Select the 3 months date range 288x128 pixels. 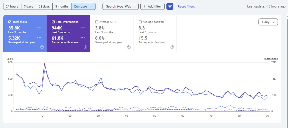pos(62,6)
